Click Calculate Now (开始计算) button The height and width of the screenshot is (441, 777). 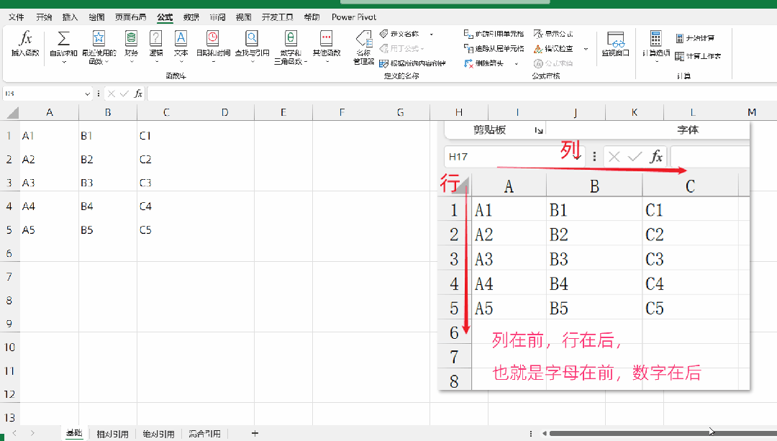point(695,38)
